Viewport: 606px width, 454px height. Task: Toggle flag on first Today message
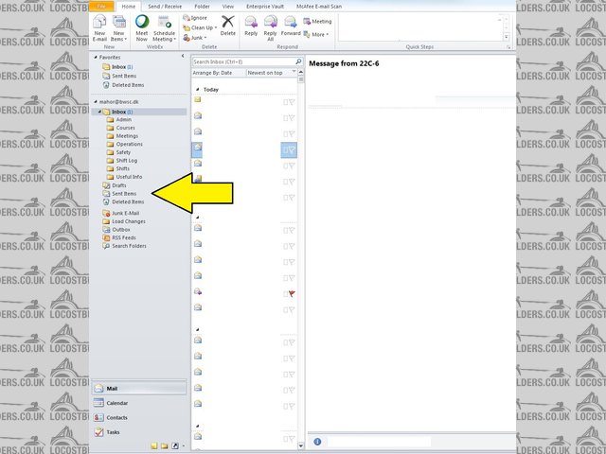(293, 99)
